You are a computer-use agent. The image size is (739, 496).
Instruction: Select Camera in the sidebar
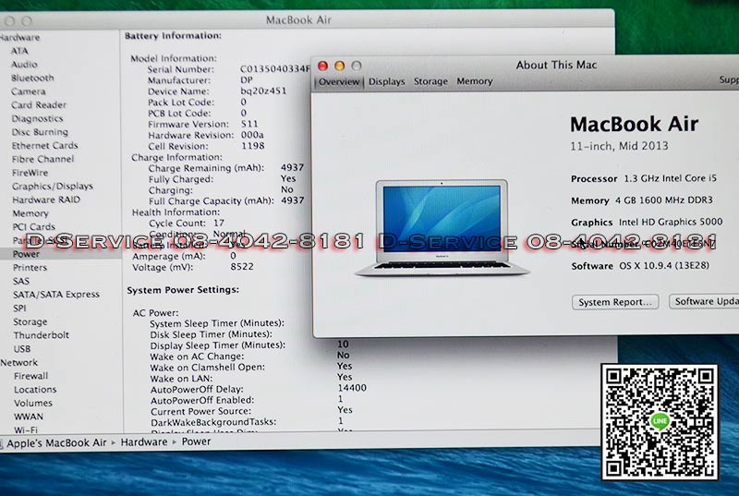point(29,91)
